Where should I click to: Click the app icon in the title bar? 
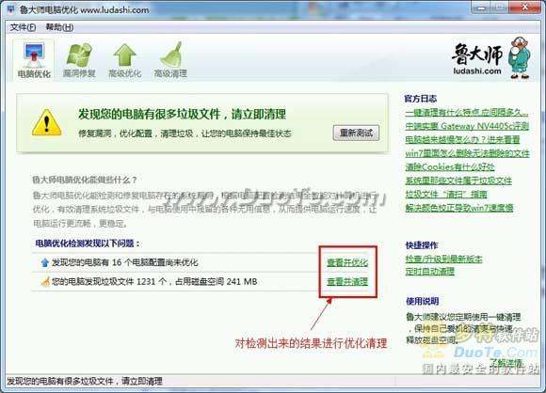(x=10, y=9)
